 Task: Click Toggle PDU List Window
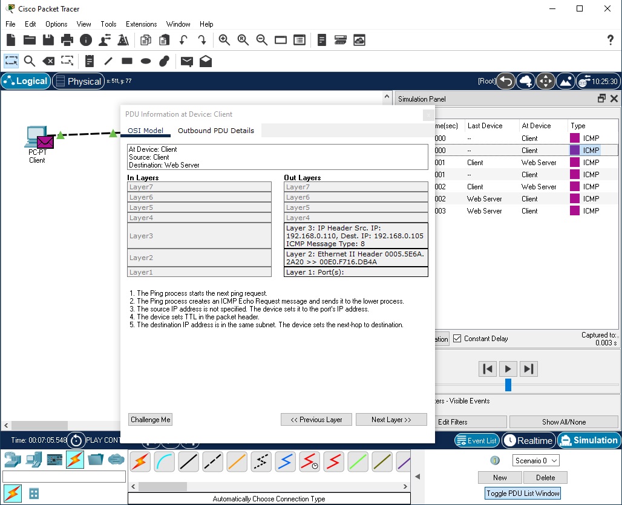523,493
